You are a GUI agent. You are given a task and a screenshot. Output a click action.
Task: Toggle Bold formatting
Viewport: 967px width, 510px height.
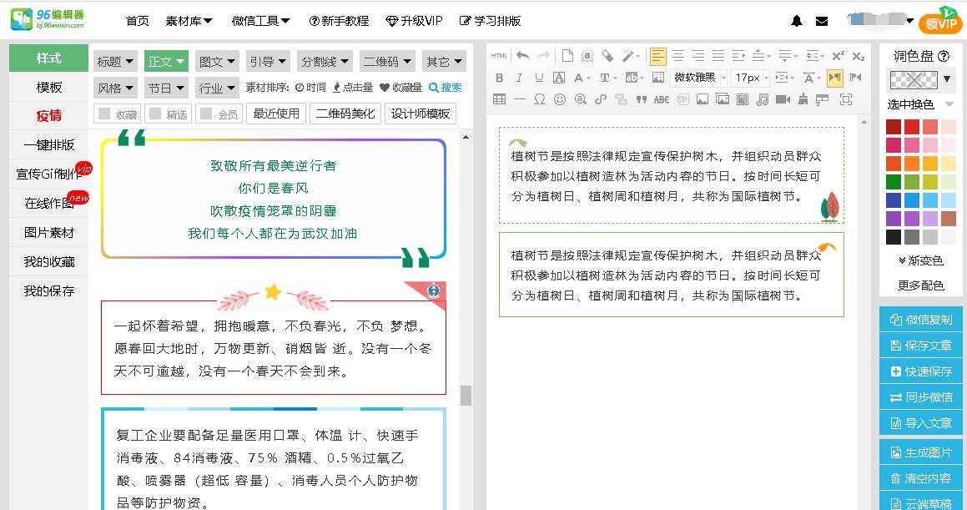[x=501, y=78]
